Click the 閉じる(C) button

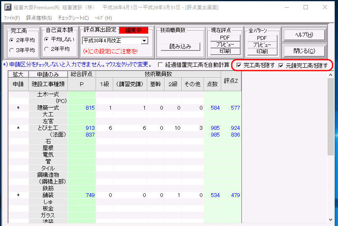(x=304, y=51)
